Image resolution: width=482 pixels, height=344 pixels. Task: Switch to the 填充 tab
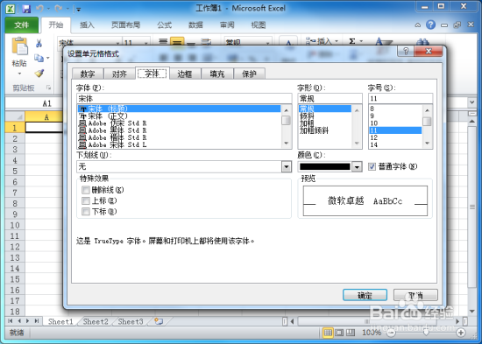(x=217, y=74)
